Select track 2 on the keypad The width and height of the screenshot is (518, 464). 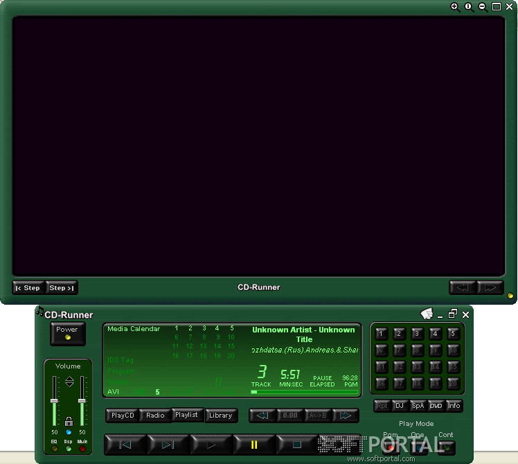tap(399, 334)
